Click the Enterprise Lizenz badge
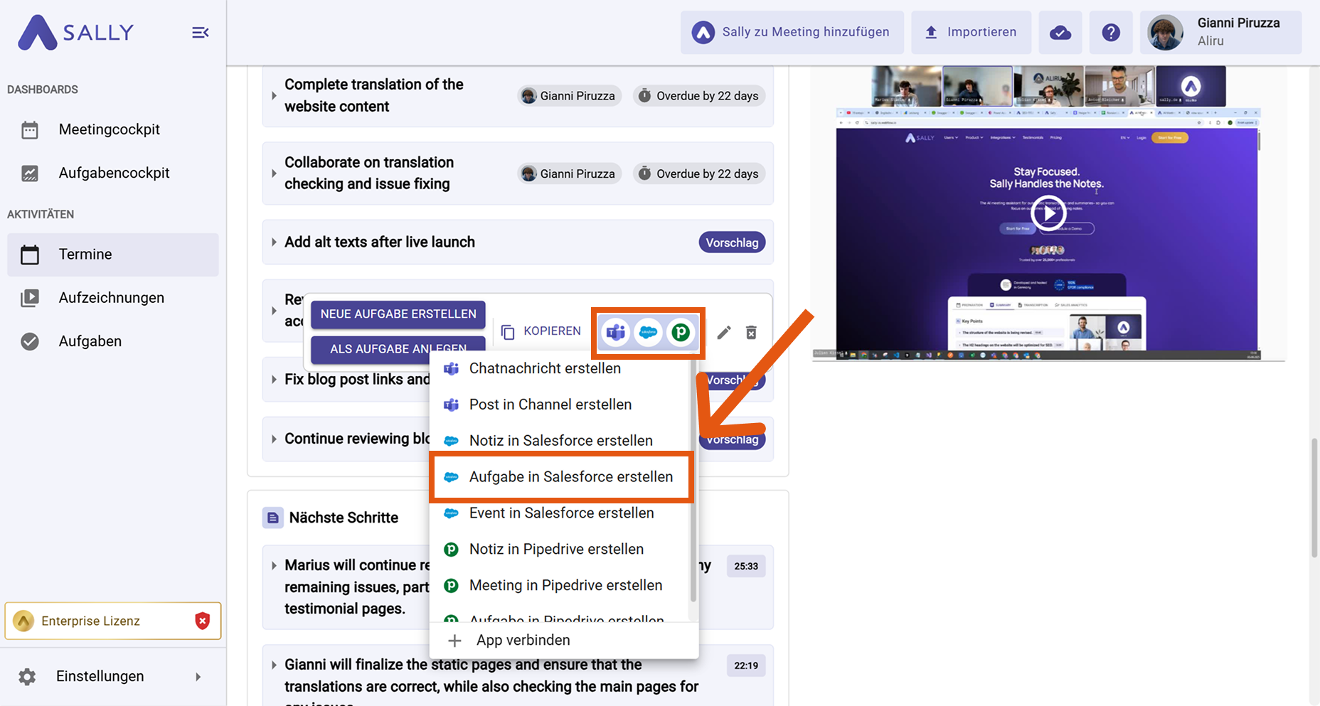Screen dimensions: 1320x706 [x=113, y=621]
